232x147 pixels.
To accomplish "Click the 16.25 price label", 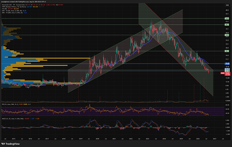I will tap(227, 69).
